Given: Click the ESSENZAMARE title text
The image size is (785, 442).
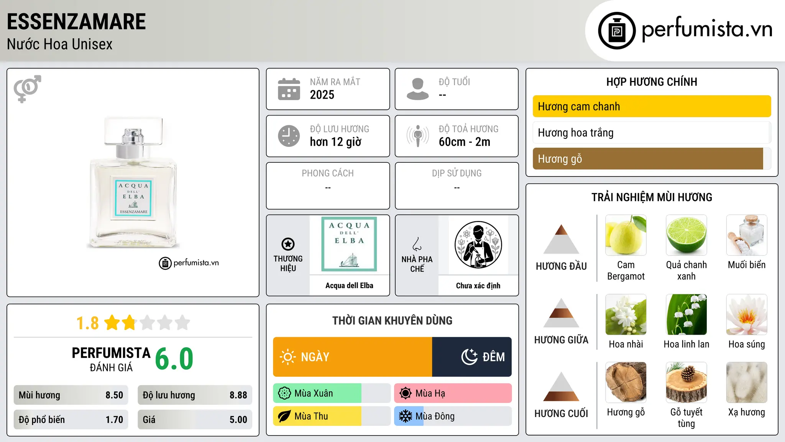Looking at the screenshot, I should (76, 21).
